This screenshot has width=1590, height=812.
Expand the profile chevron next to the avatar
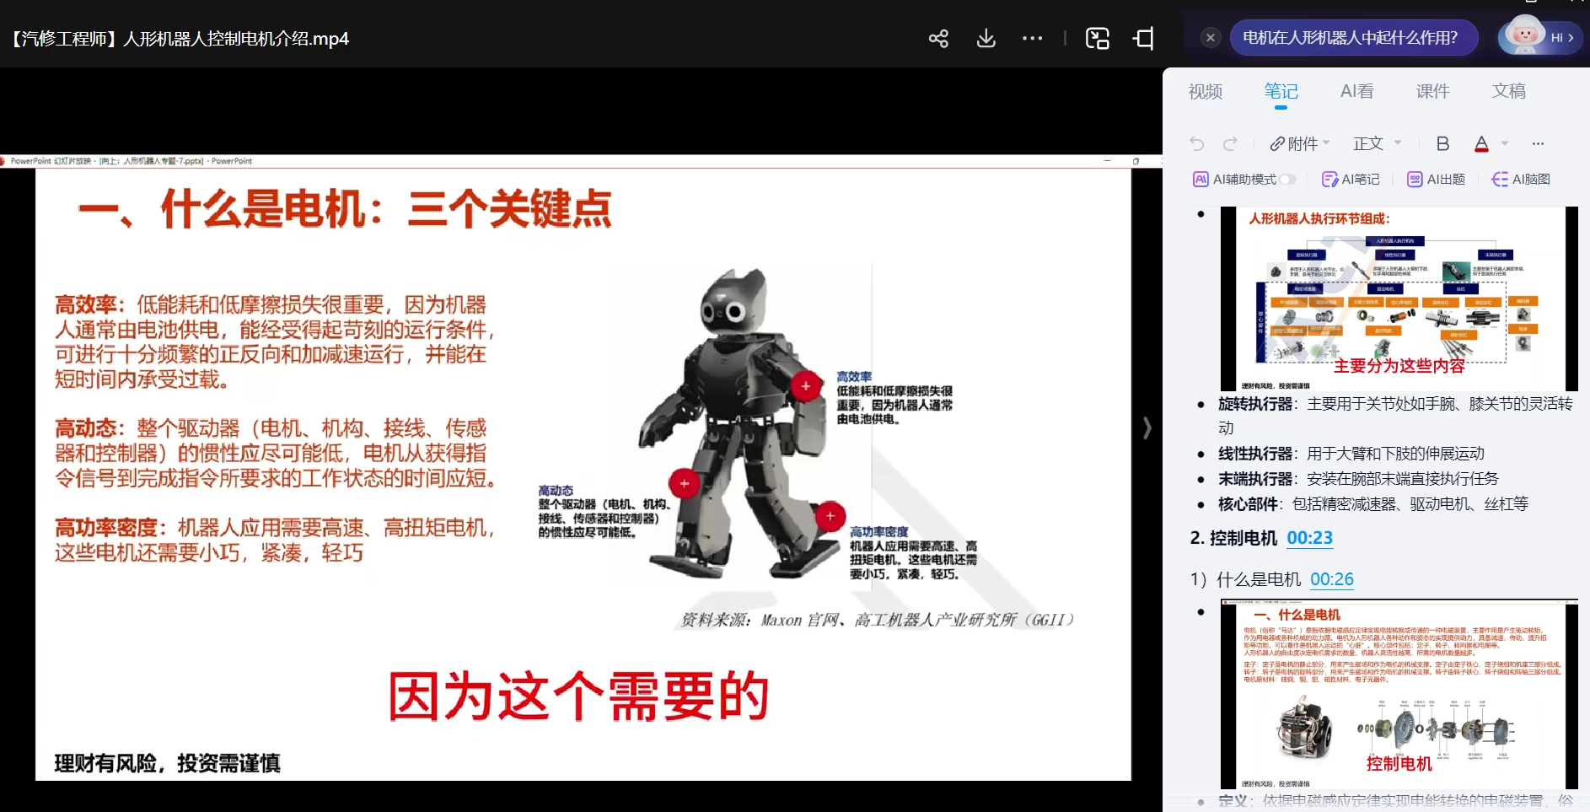click(x=1573, y=37)
